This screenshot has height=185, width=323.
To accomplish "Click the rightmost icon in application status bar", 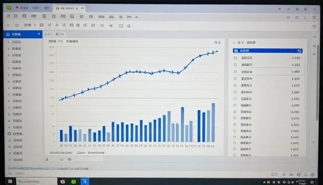I will 313,174.
